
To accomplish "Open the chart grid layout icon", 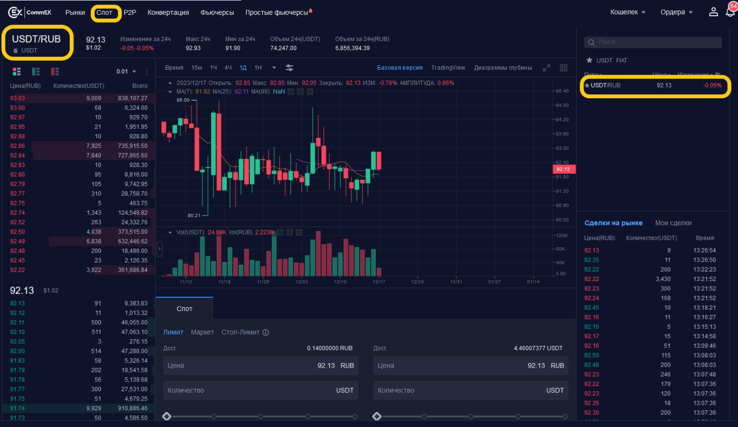I will click(x=564, y=68).
